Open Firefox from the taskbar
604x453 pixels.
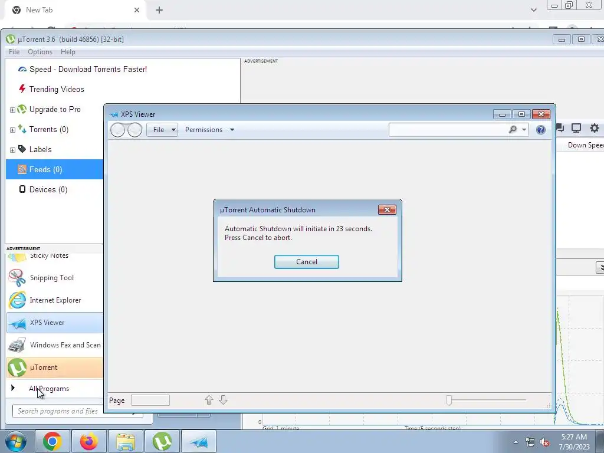pyautogui.click(x=89, y=441)
